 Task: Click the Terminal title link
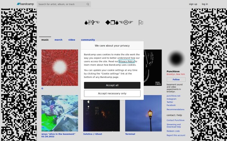(130, 134)
